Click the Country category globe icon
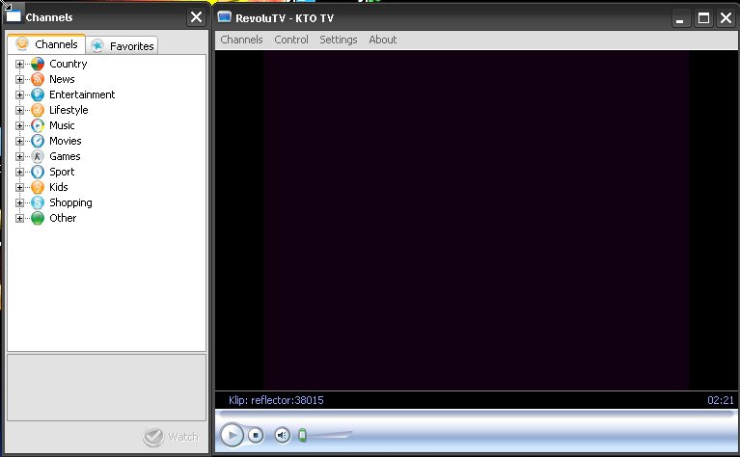This screenshot has width=740, height=457. pos(38,64)
